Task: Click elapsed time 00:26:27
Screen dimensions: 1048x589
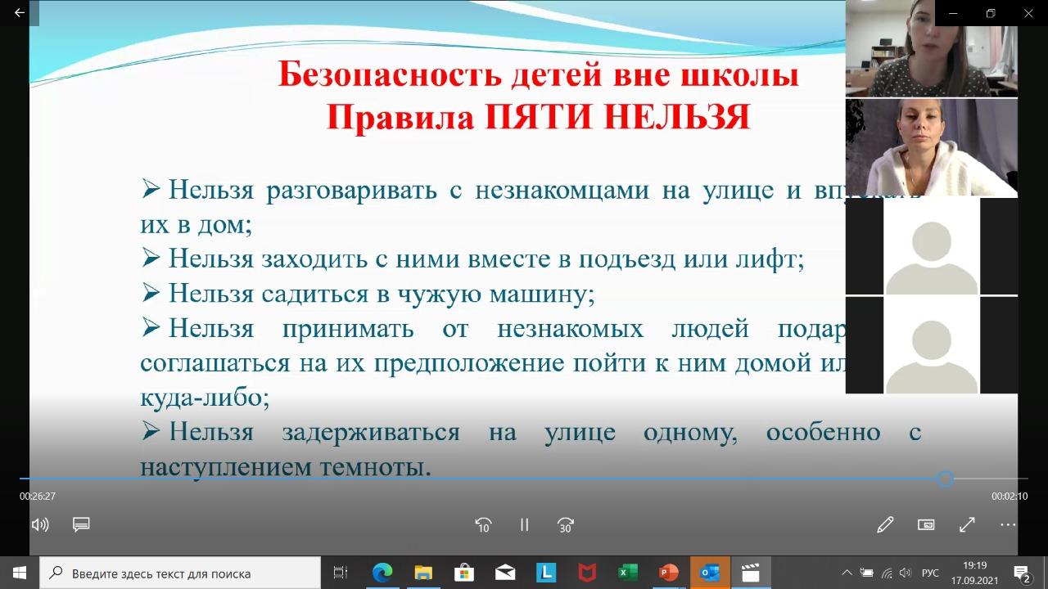Action: (38, 496)
